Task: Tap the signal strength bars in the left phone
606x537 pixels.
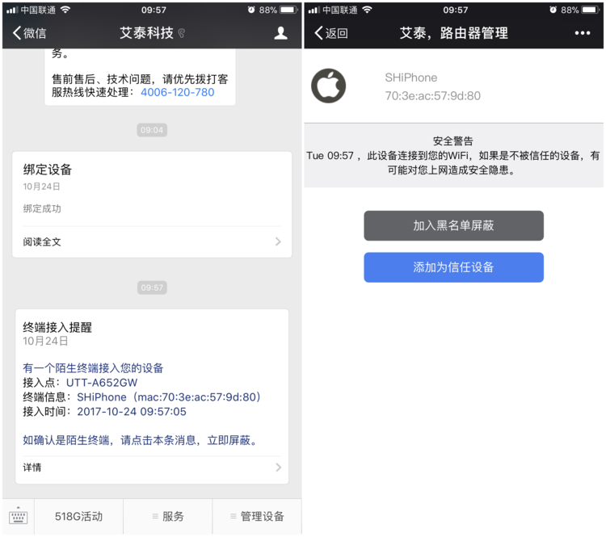Action: pos(12,10)
